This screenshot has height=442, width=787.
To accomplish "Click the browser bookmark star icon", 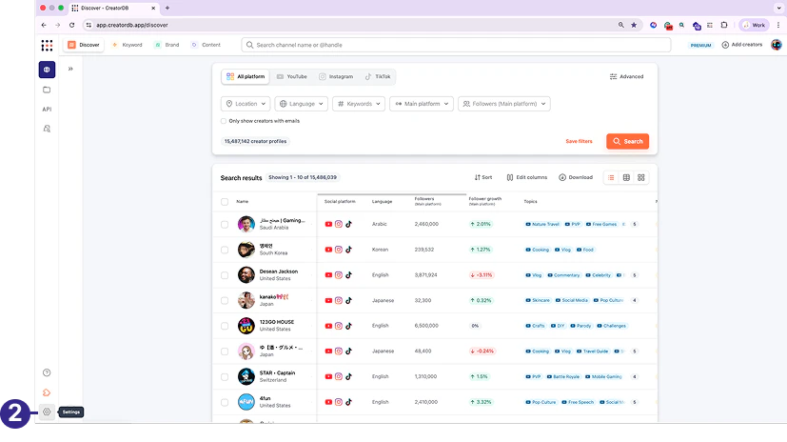I will (634, 25).
